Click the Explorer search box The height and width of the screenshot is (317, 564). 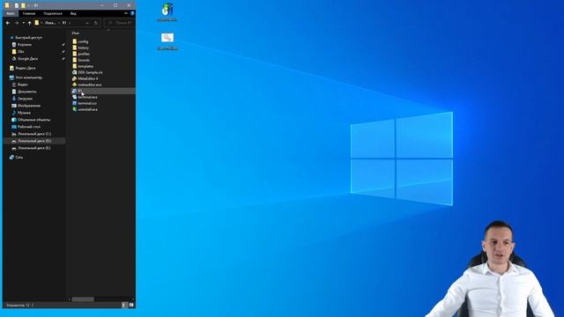(x=120, y=23)
